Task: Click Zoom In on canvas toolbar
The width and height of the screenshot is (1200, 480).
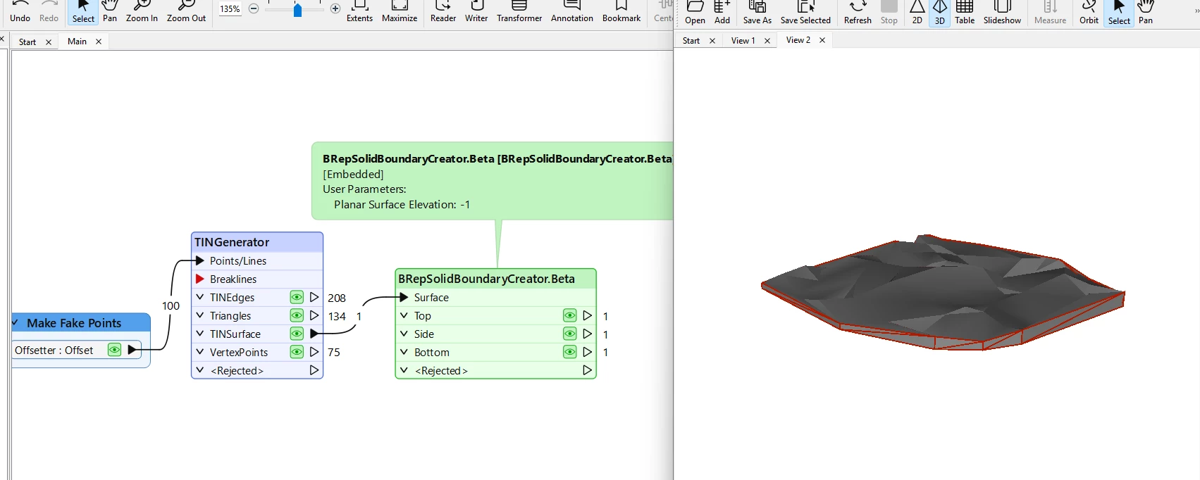Action: coord(142,12)
